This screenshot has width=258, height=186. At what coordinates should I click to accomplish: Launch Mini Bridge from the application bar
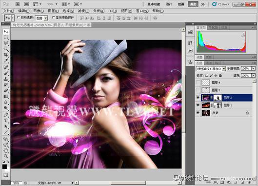coord(26,4)
